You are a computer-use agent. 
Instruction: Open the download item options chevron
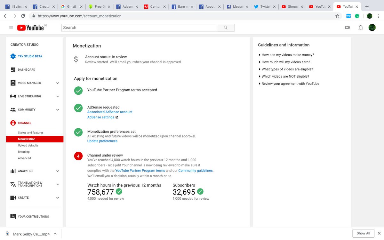[x=55, y=234]
